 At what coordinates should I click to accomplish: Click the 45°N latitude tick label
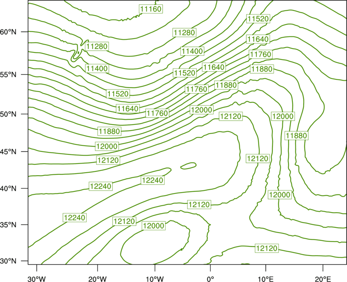click(8, 151)
